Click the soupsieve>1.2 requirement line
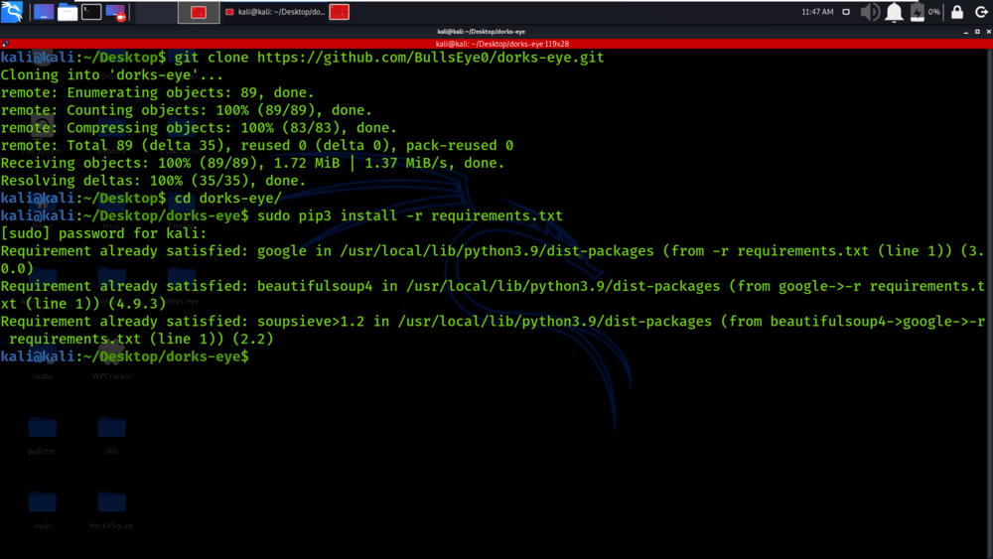This screenshot has height=559, width=993. [x=493, y=331]
